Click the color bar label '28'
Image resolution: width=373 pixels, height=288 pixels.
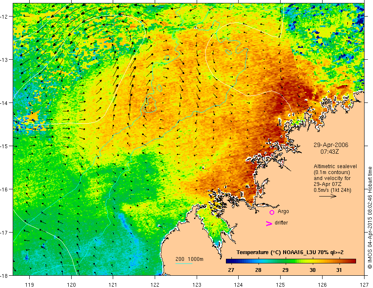tap(258, 270)
